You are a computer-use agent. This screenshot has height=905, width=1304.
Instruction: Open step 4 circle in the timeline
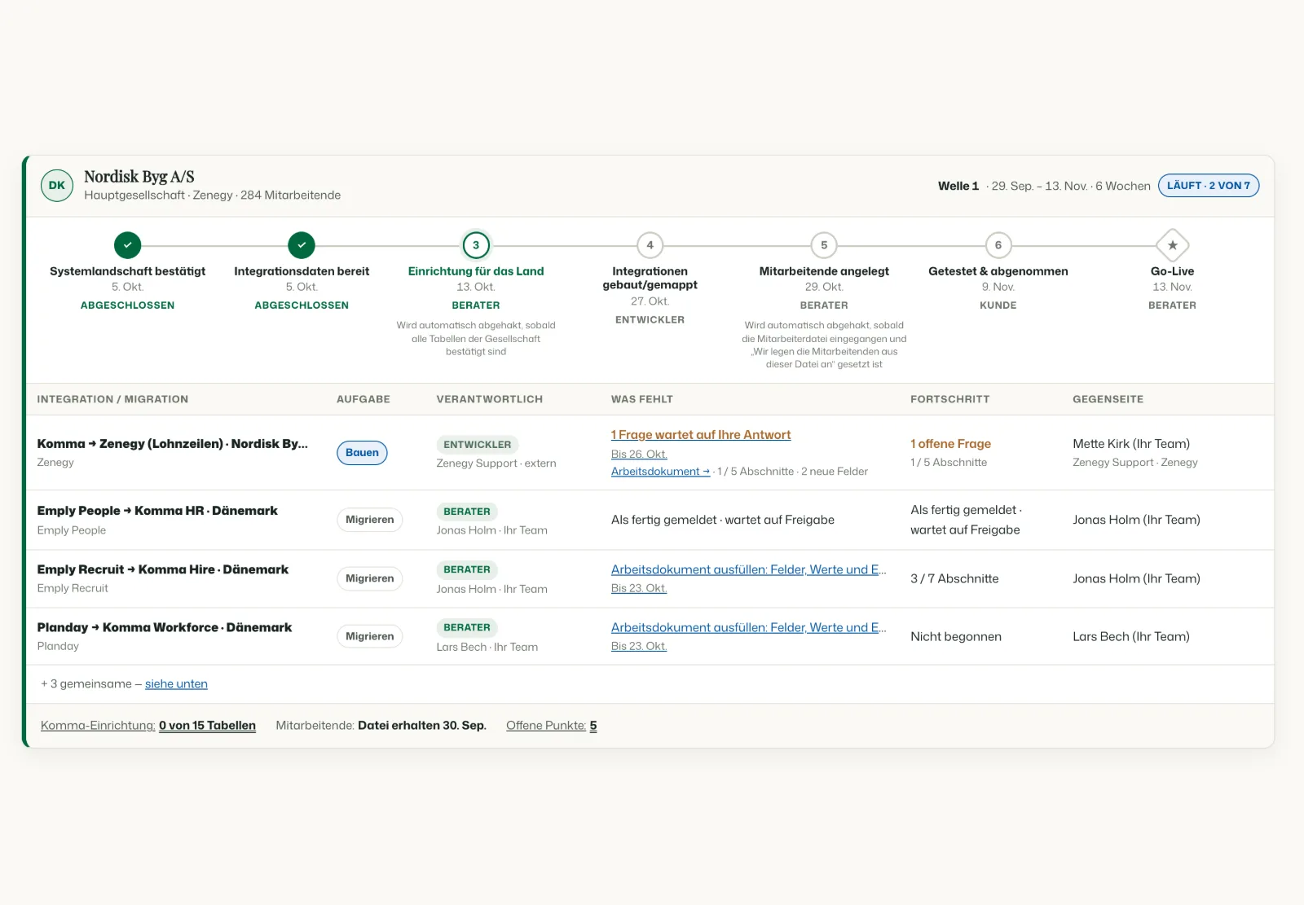coord(650,245)
